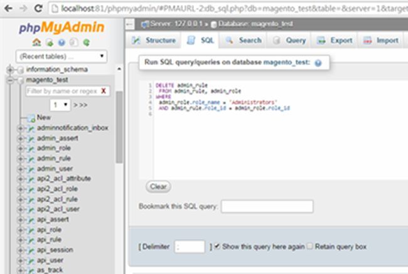Screen dimensions: 408x274
Task: Open the Import tab
Action: pyautogui.click(x=380, y=40)
